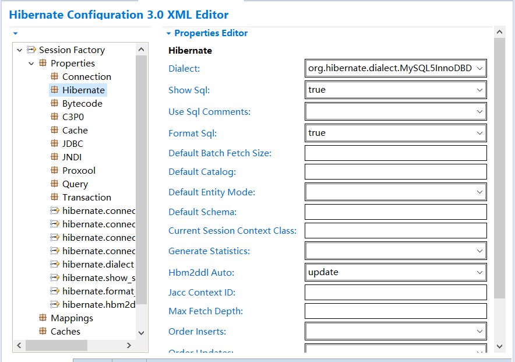Viewport: 515px width, 362px height.
Task: Click the Mappings grid icon
Action: pos(43,317)
